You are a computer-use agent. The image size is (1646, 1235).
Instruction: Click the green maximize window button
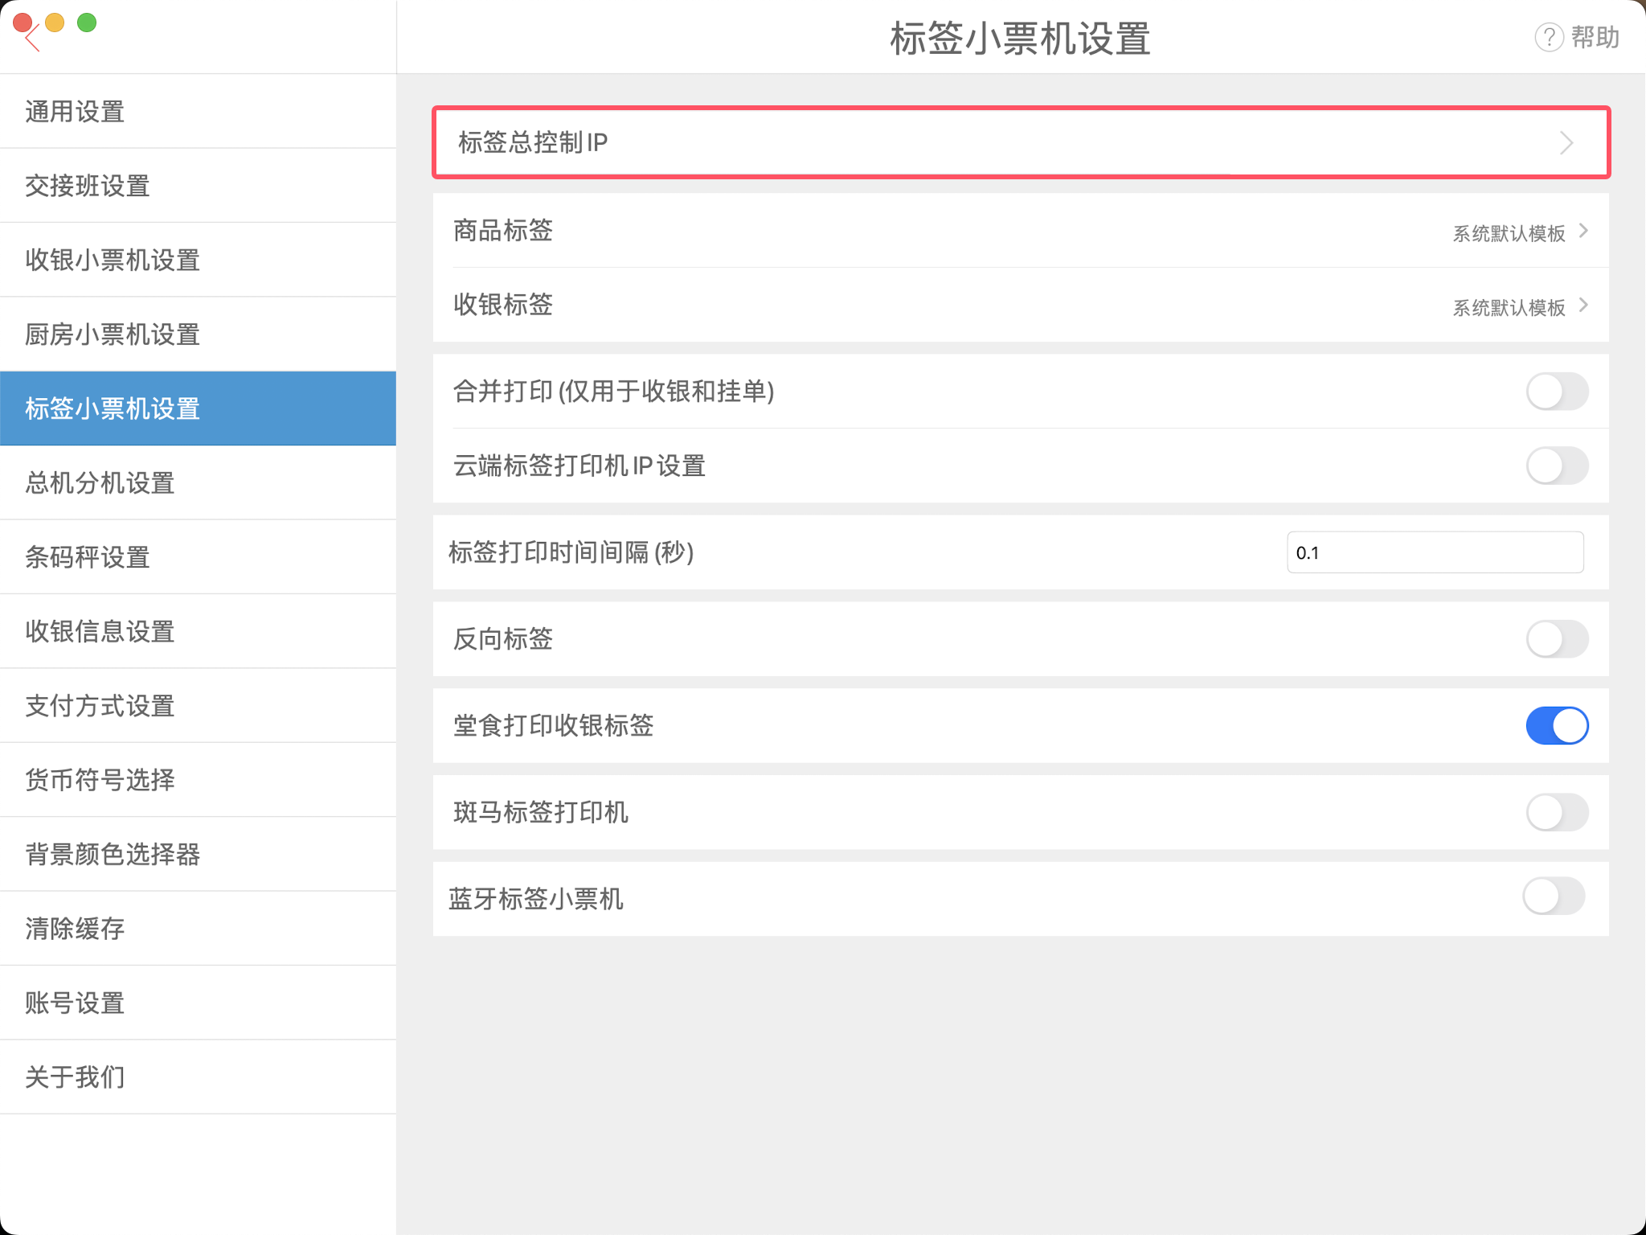(87, 23)
